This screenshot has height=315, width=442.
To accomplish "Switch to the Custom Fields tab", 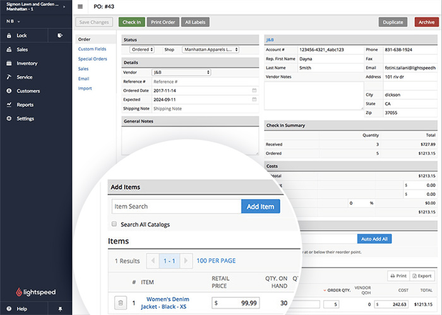I will click(92, 49).
